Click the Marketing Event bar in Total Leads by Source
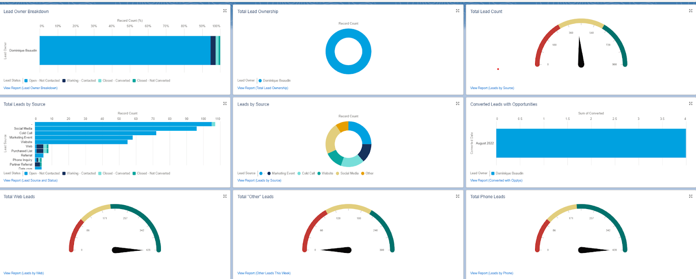696x279 pixels. click(x=84, y=137)
